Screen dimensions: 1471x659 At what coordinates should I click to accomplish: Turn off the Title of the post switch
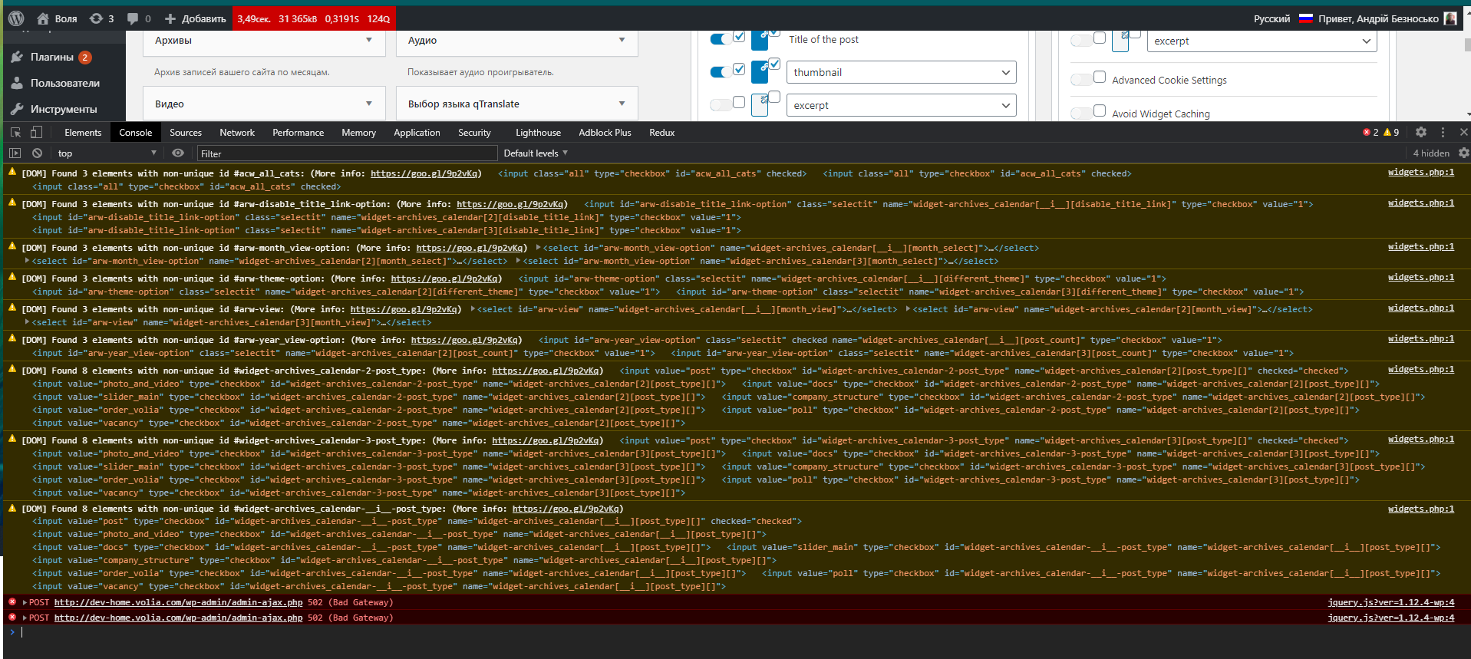pyautogui.click(x=721, y=39)
